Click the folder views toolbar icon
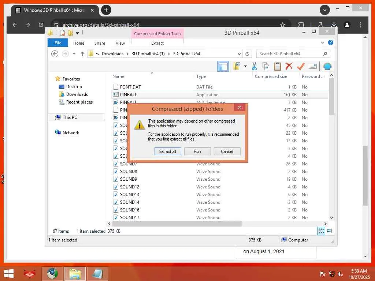Screen dimensions: 375x281 point(237,67)
